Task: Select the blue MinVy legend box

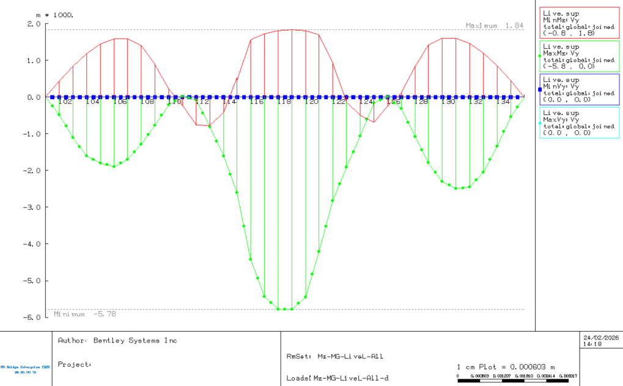Action: coord(580,89)
